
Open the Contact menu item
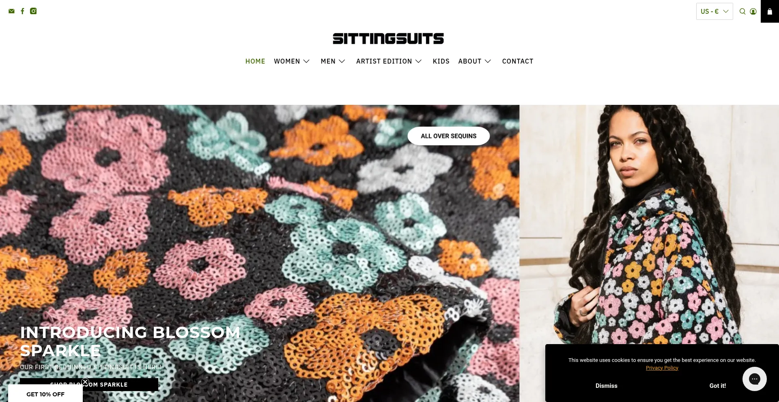click(518, 61)
